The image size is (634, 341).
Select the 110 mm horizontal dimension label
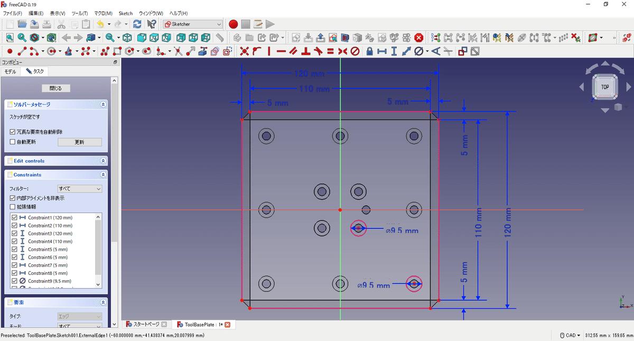click(314, 89)
